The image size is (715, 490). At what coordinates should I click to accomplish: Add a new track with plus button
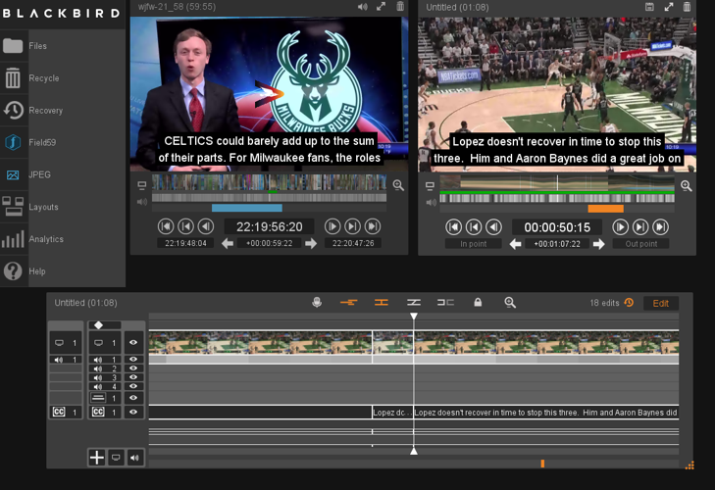[97, 457]
